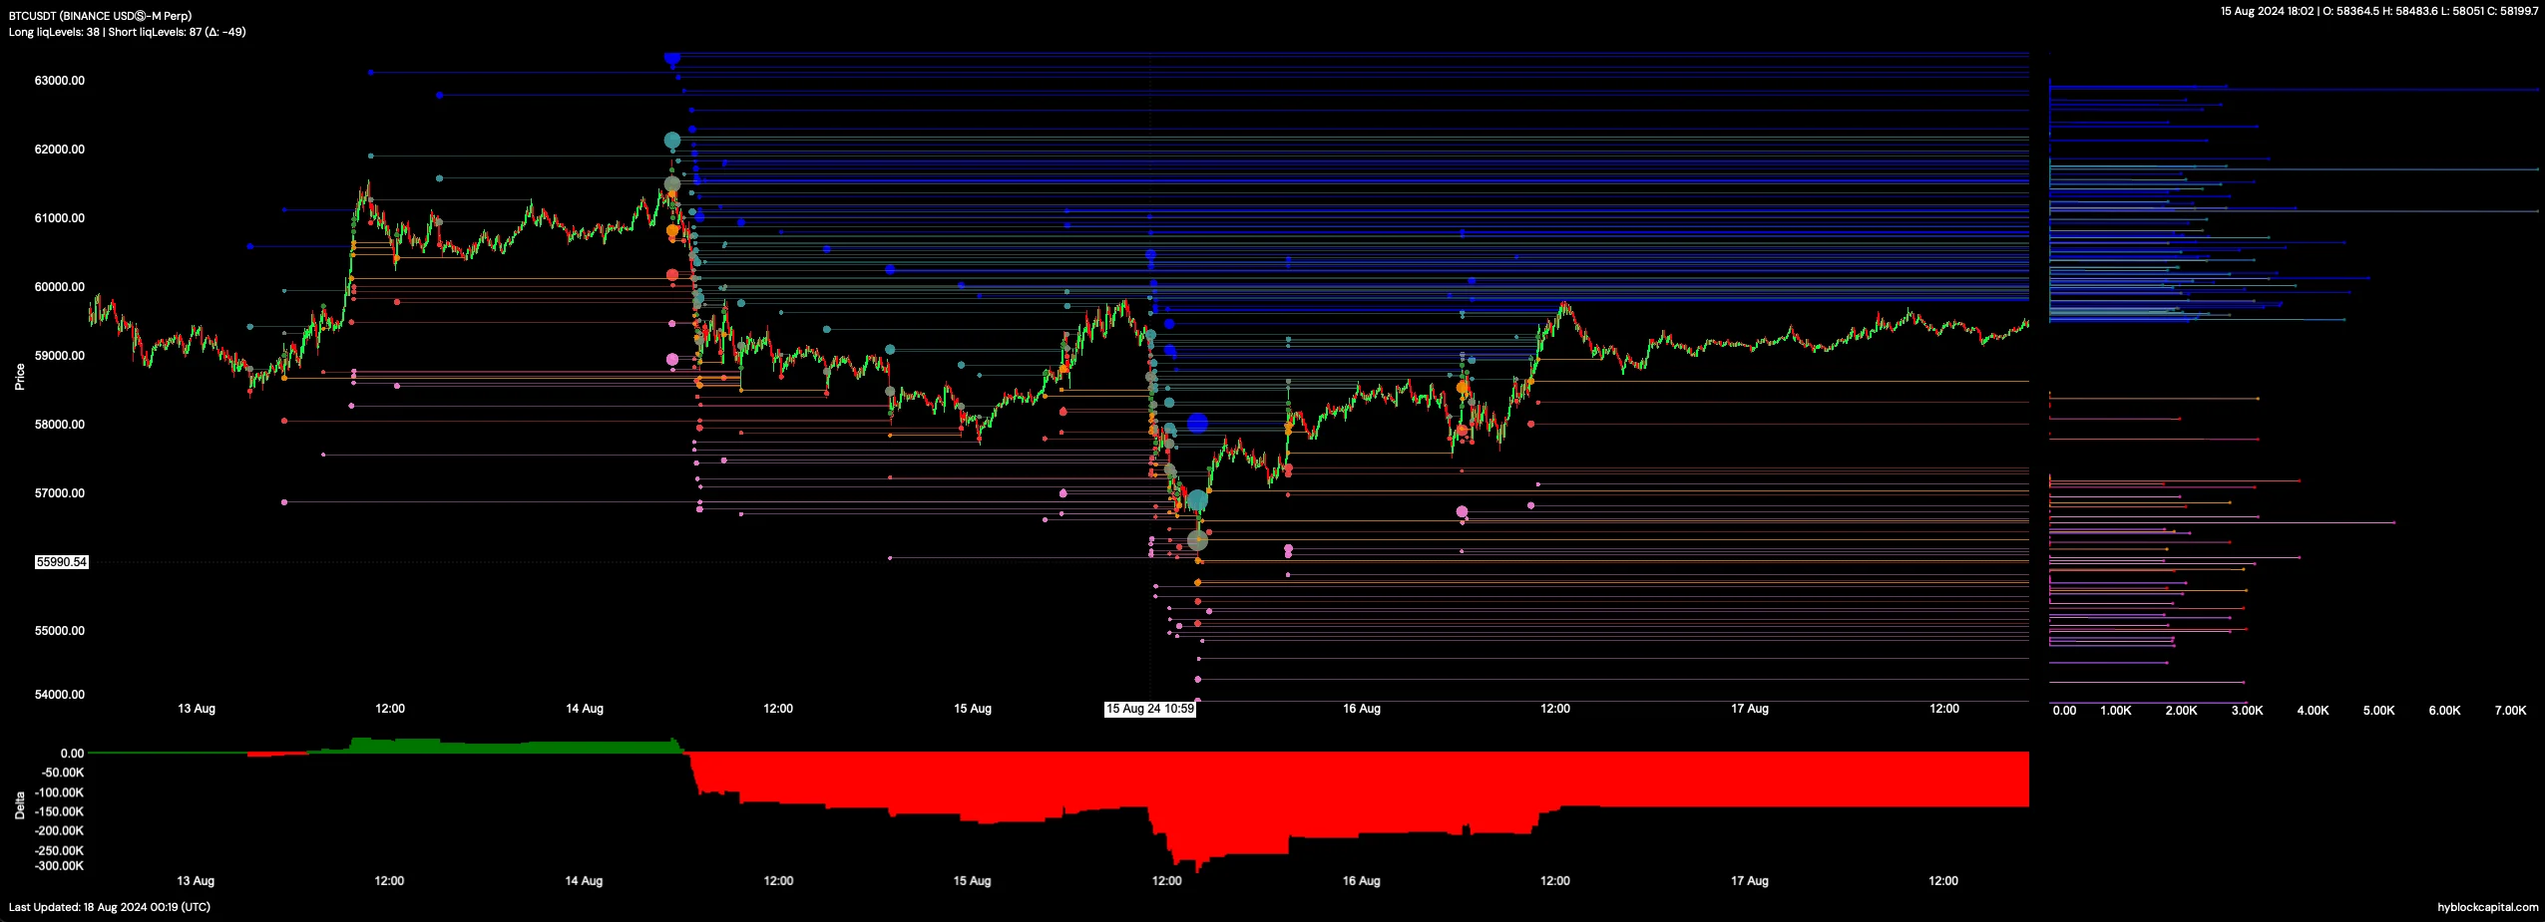The image size is (2545, 922).
Task: Click the OHLC readout in top right
Action: click(x=2379, y=11)
